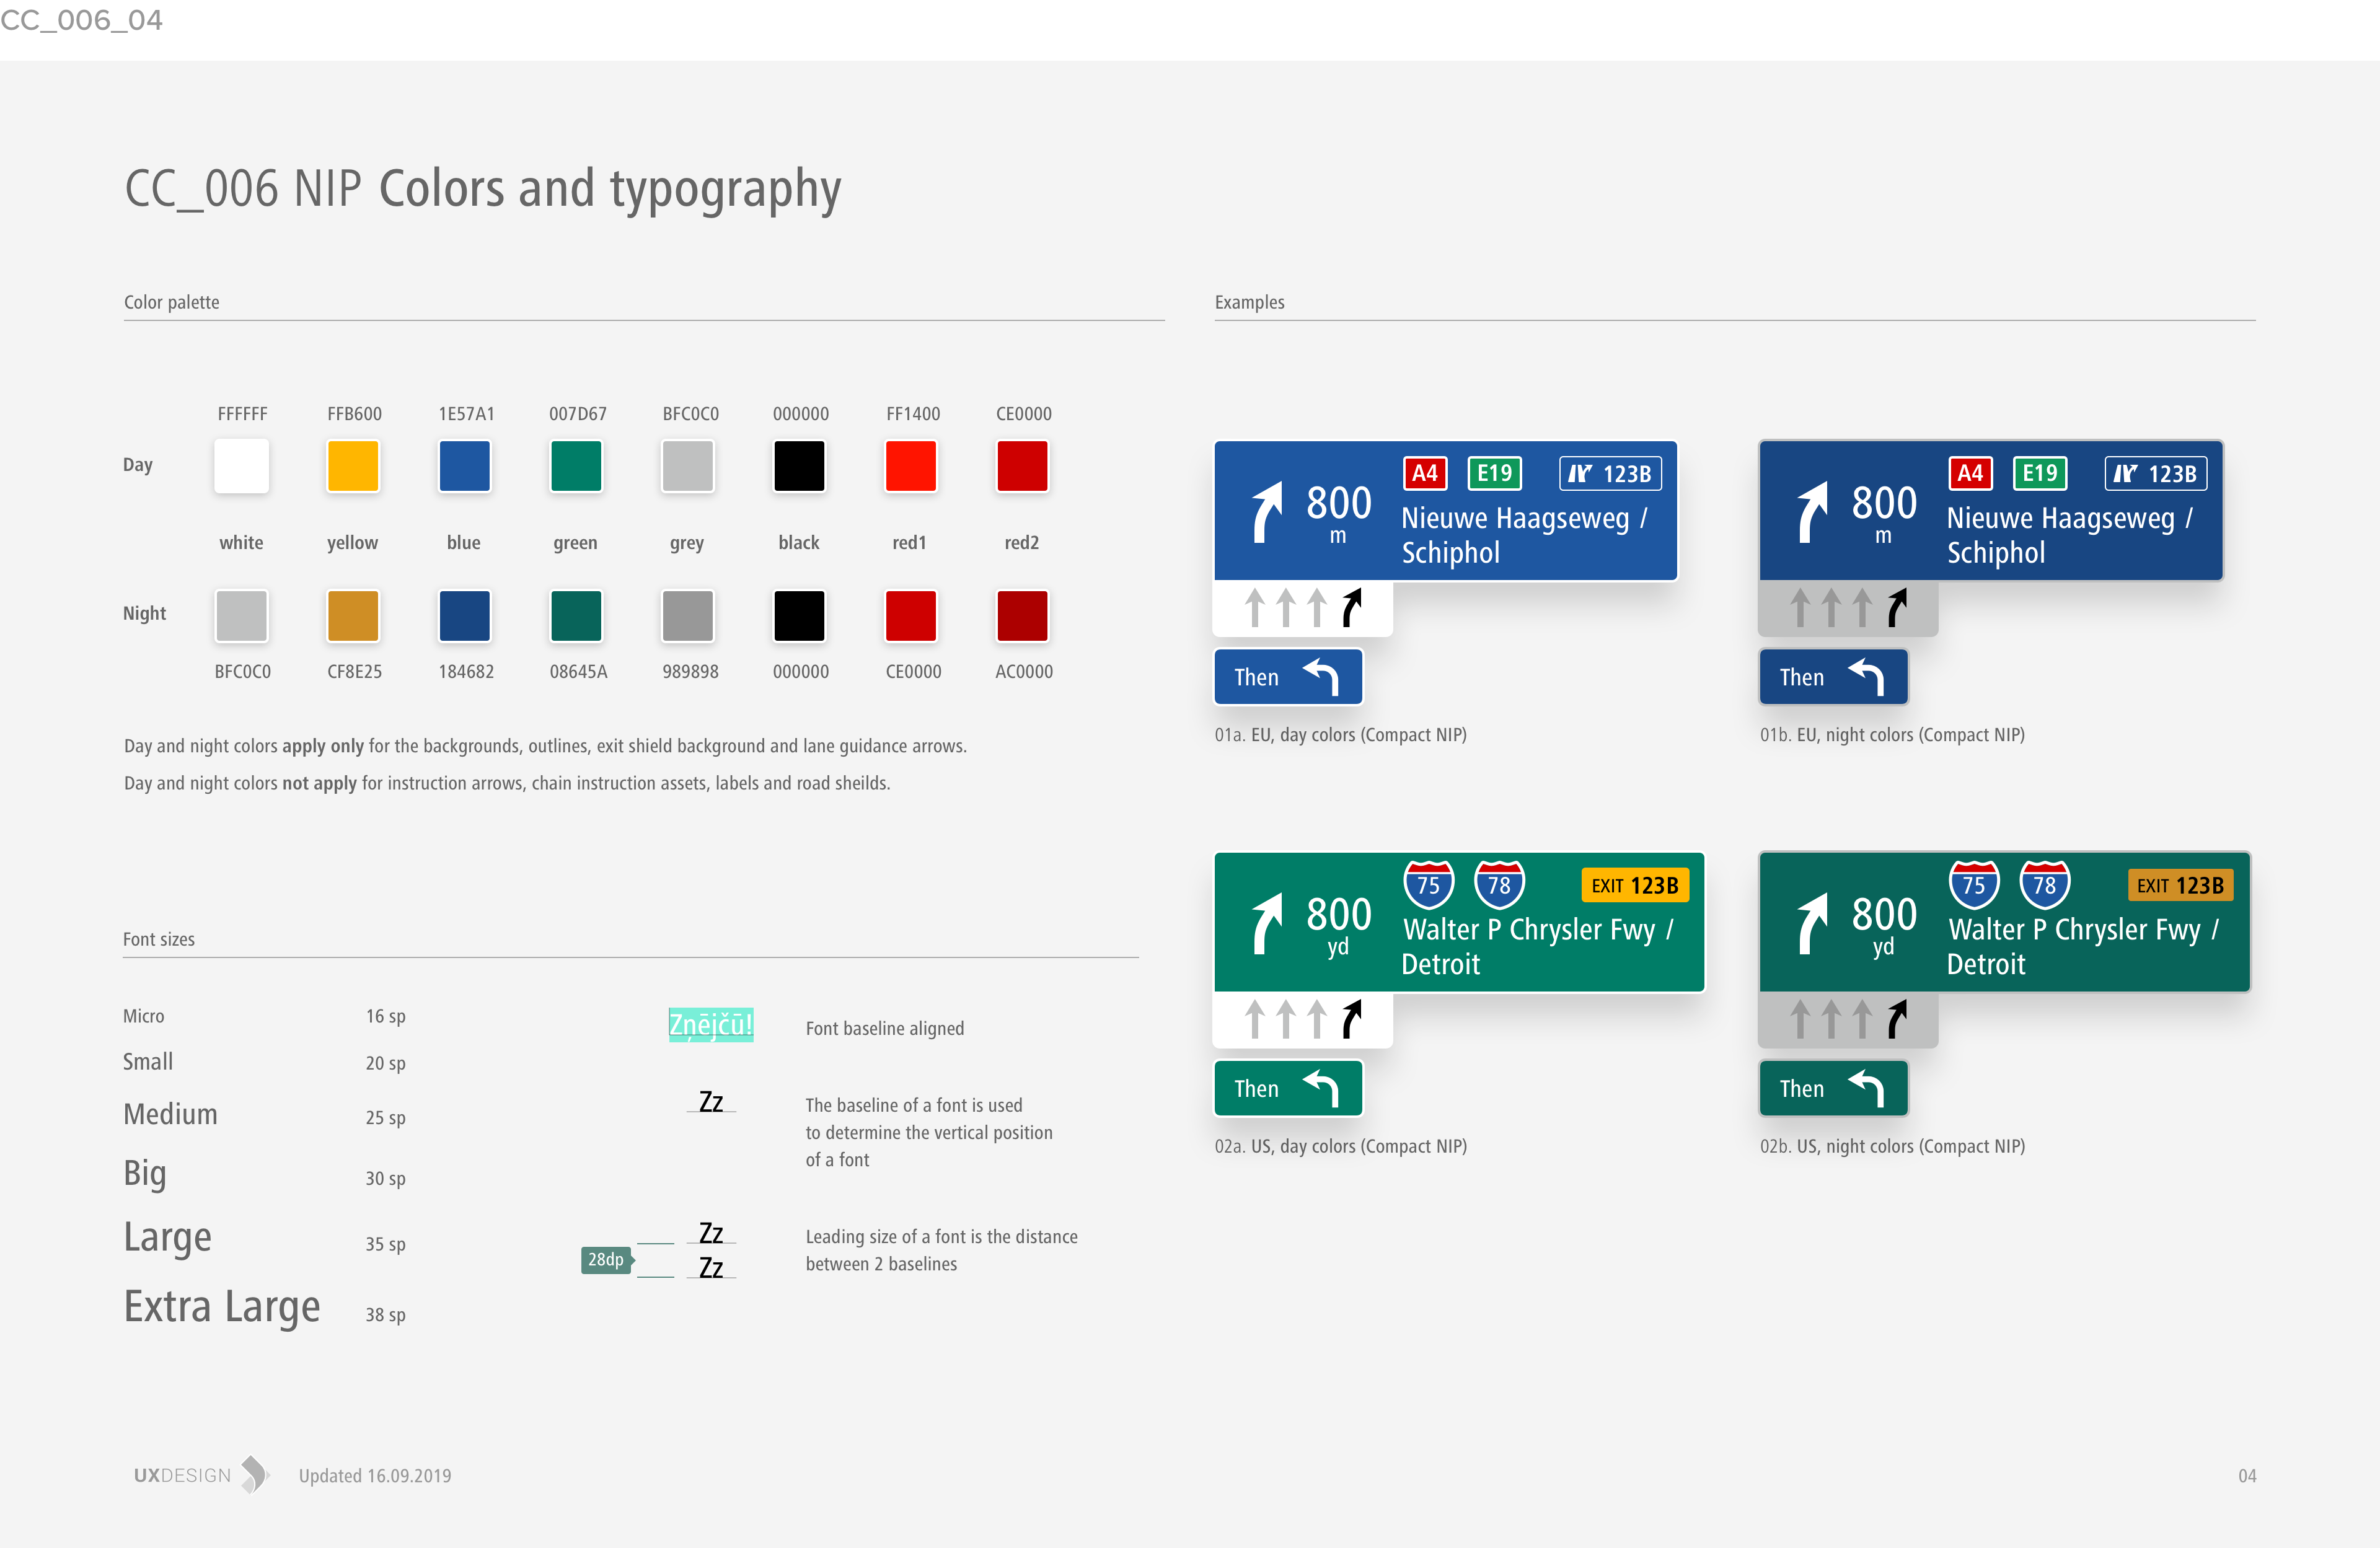Click the highlighted Zņējčū! sample text

click(x=710, y=1025)
